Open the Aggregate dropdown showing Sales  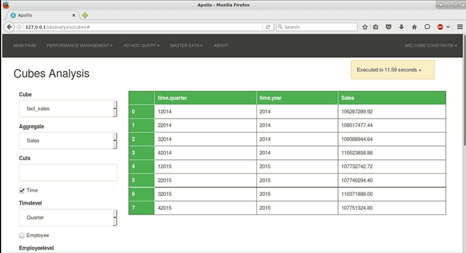click(x=68, y=141)
